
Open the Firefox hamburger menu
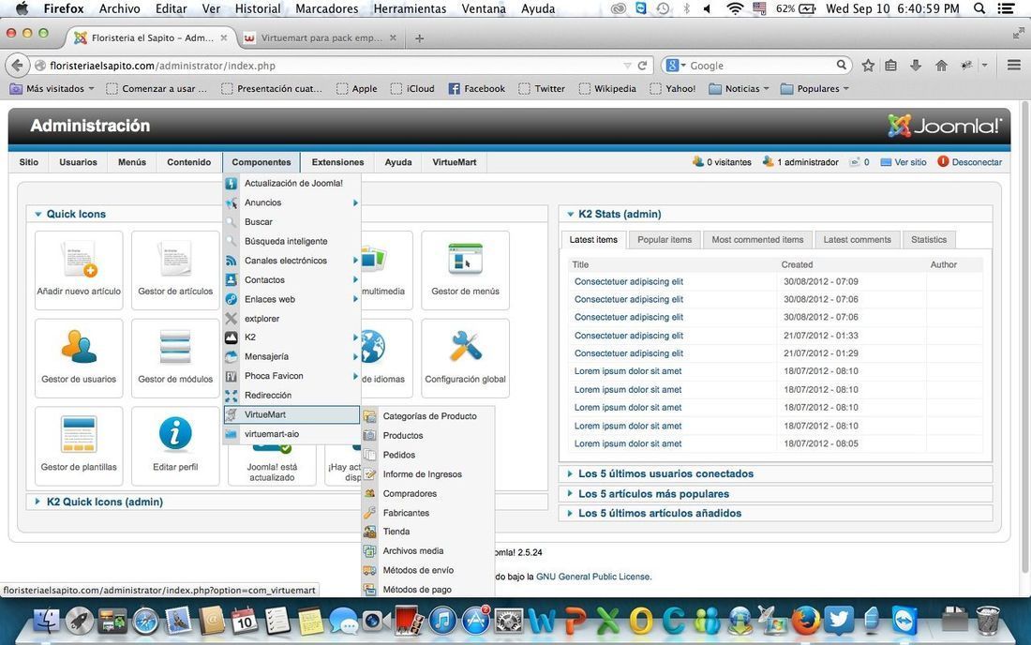(x=1014, y=65)
